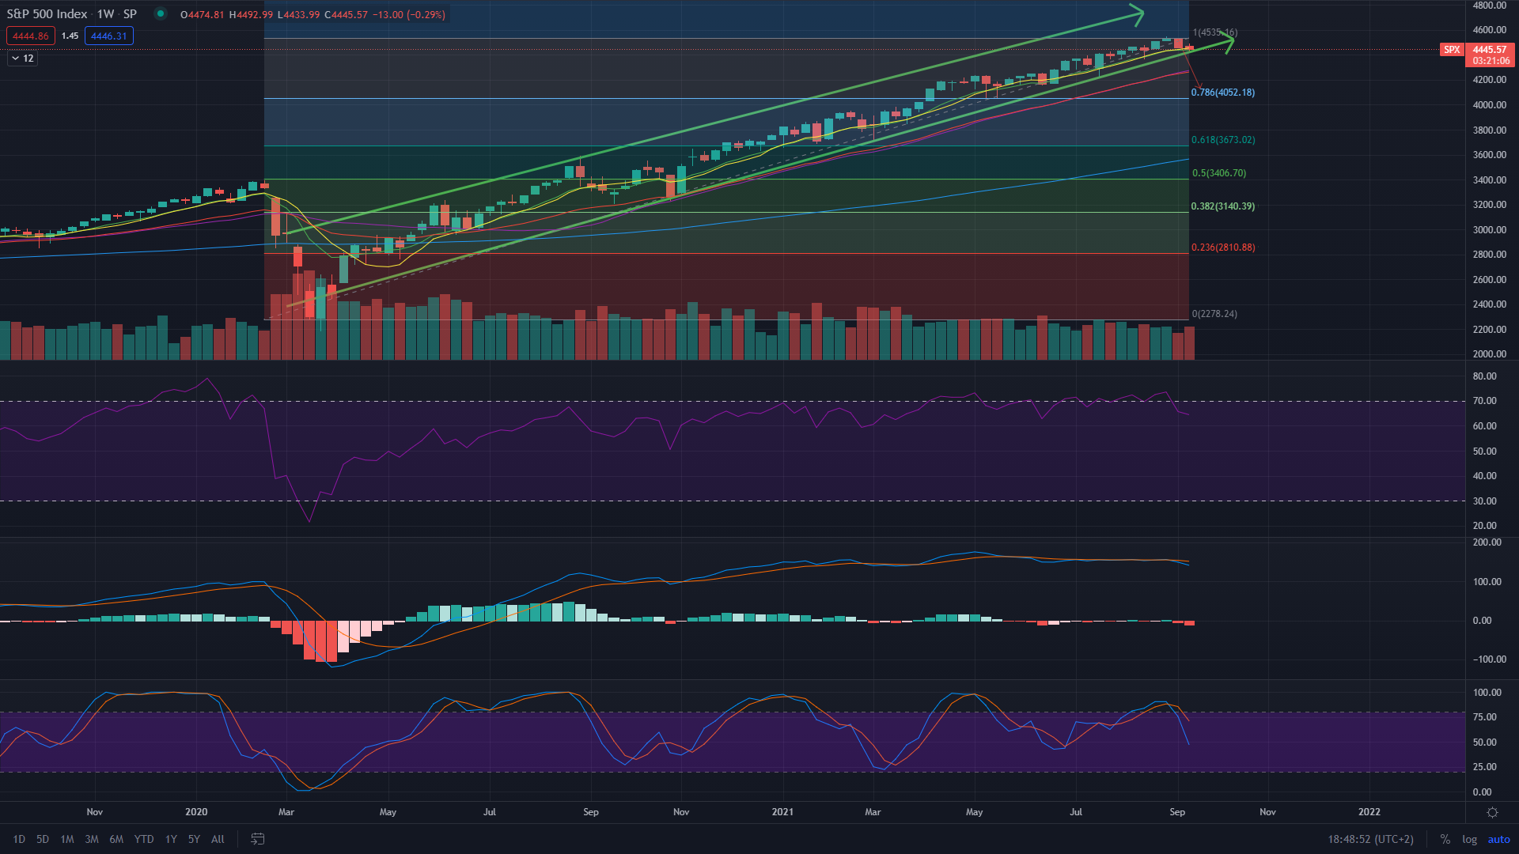Image resolution: width=1519 pixels, height=854 pixels.
Task: Click the blue buy price 4446.31 box
Action: 109,36
